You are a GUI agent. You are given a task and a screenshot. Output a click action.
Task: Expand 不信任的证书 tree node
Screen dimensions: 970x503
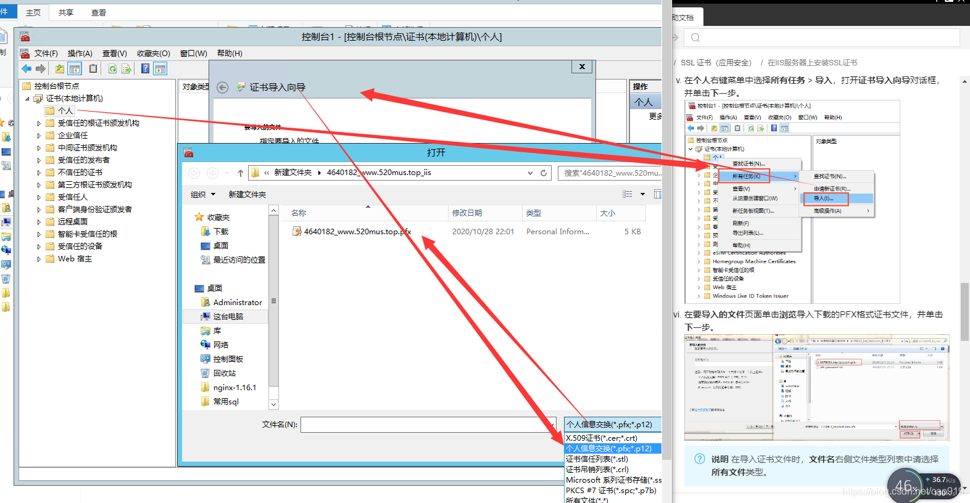(39, 173)
